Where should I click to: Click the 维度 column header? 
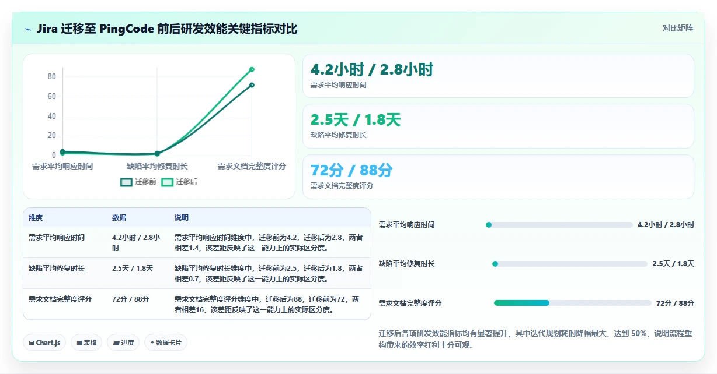point(36,218)
